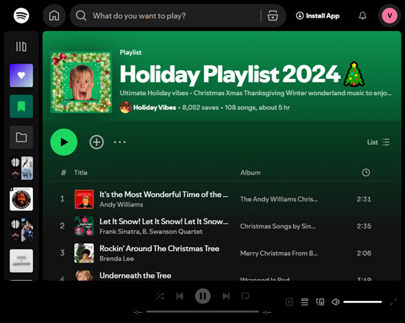The image size is (405, 323).
Task: Enter full screen with expand icon
Action: pyautogui.click(x=393, y=302)
